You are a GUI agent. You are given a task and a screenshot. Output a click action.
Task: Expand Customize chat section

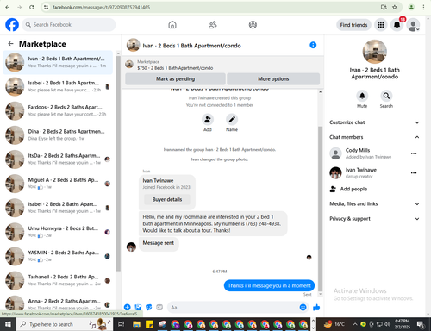click(374, 122)
